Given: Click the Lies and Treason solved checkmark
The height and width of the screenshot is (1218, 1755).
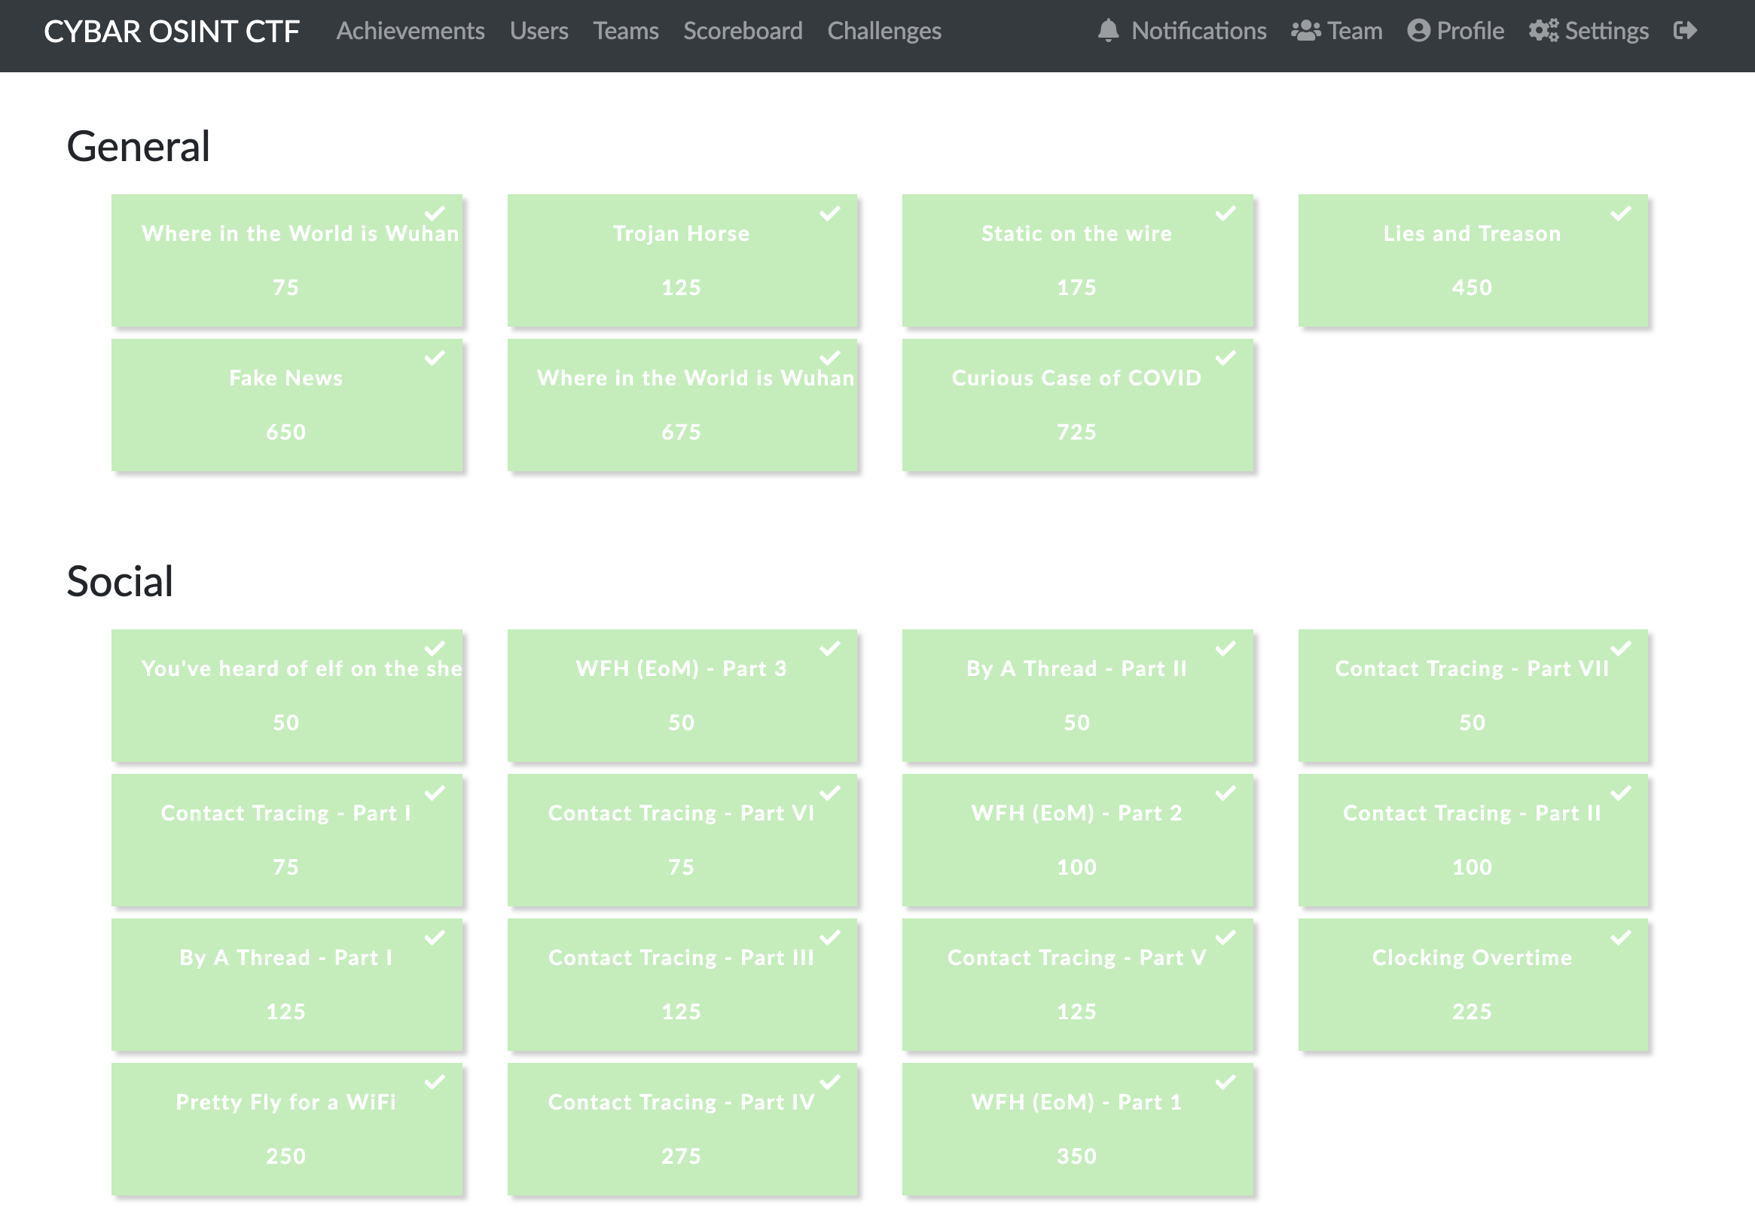Looking at the screenshot, I should pyautogui.click(x=1621, y=214).
